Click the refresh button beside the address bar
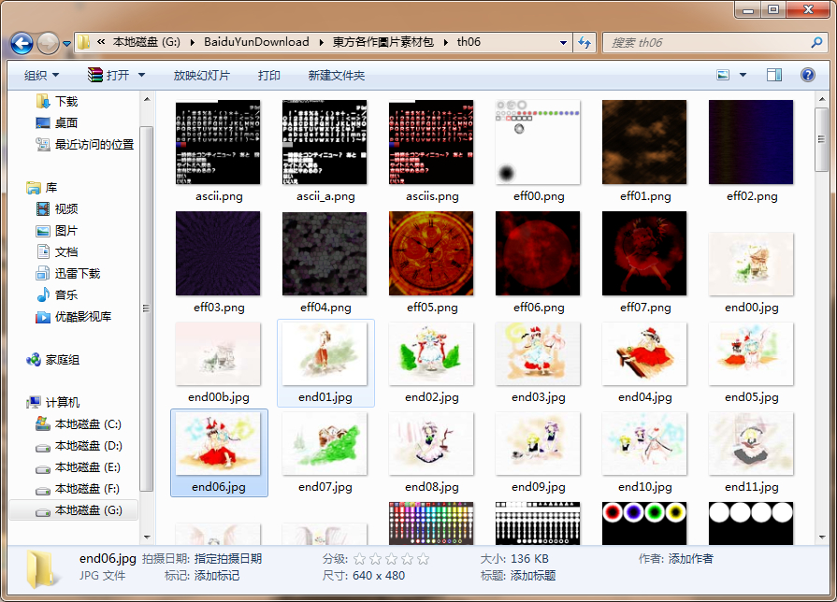This screenshot has width=837, height=602. 584,42
